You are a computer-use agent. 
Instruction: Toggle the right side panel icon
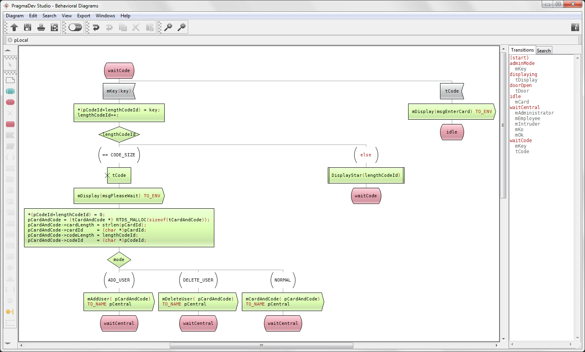click(575, 27)
